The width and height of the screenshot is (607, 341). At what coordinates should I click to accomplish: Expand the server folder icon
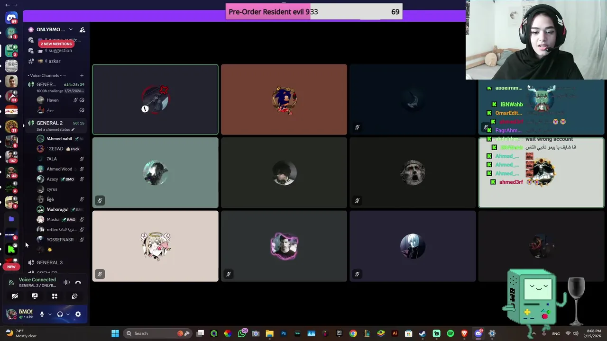coord(11,219)
